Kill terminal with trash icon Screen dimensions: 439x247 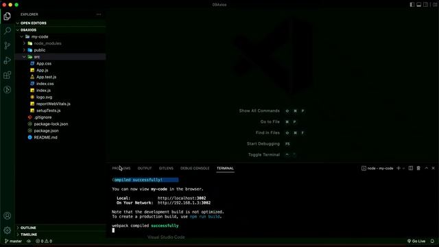418,168
